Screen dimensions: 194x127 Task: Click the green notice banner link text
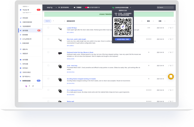point(106,14)
